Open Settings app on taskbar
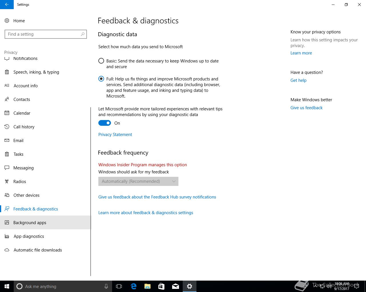This screenshot has width=366, height=292. pos(189,286)
